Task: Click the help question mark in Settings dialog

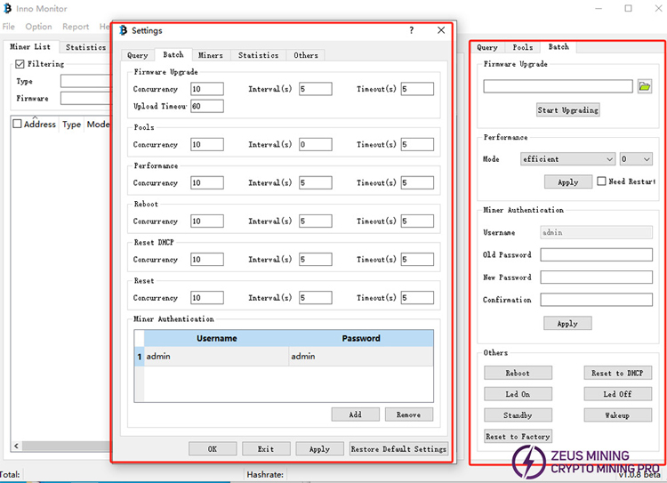Action: 411,30
